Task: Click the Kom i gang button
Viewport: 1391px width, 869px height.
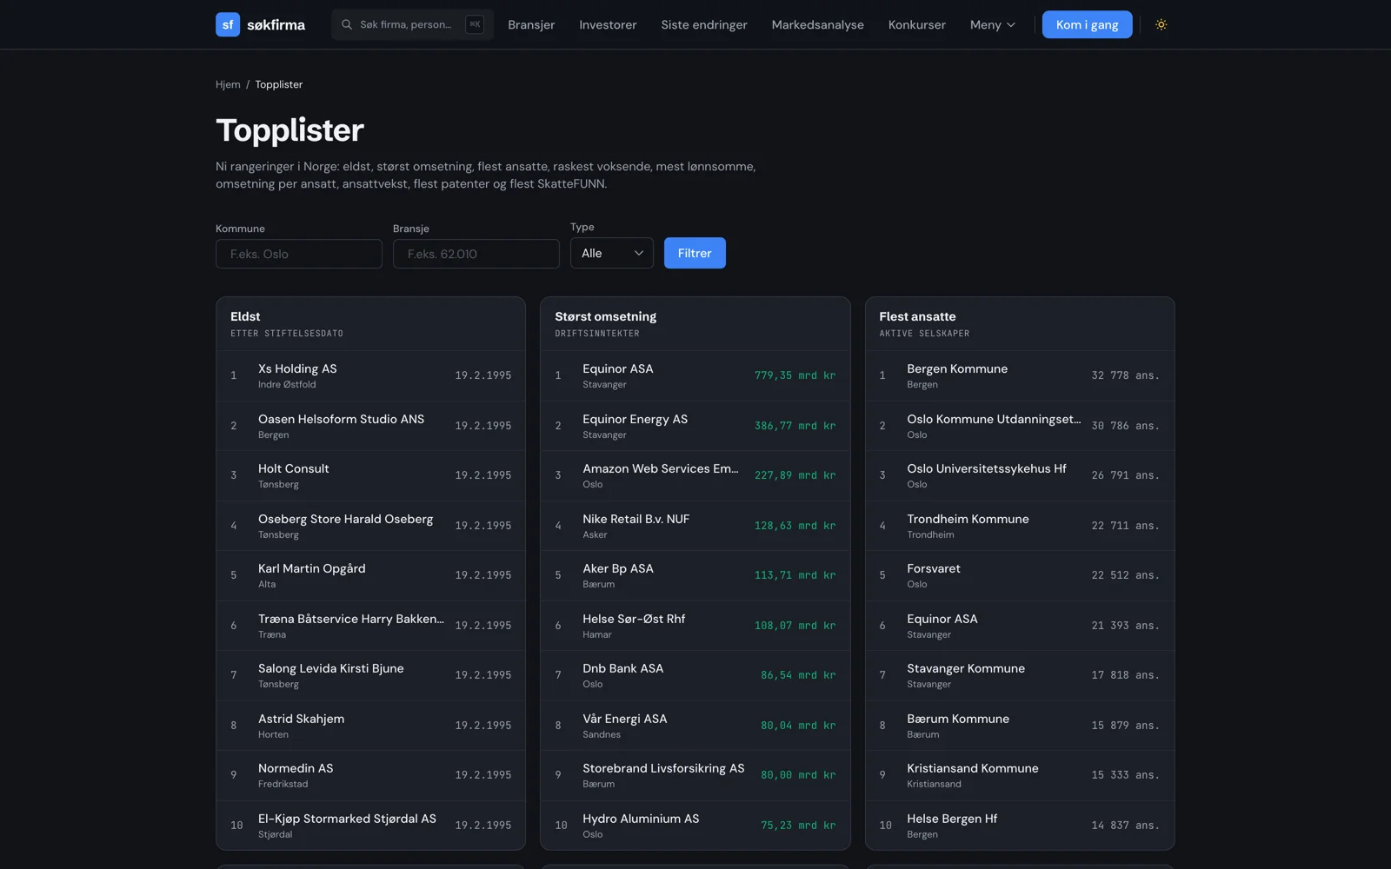Action: tap(1087, 24)
